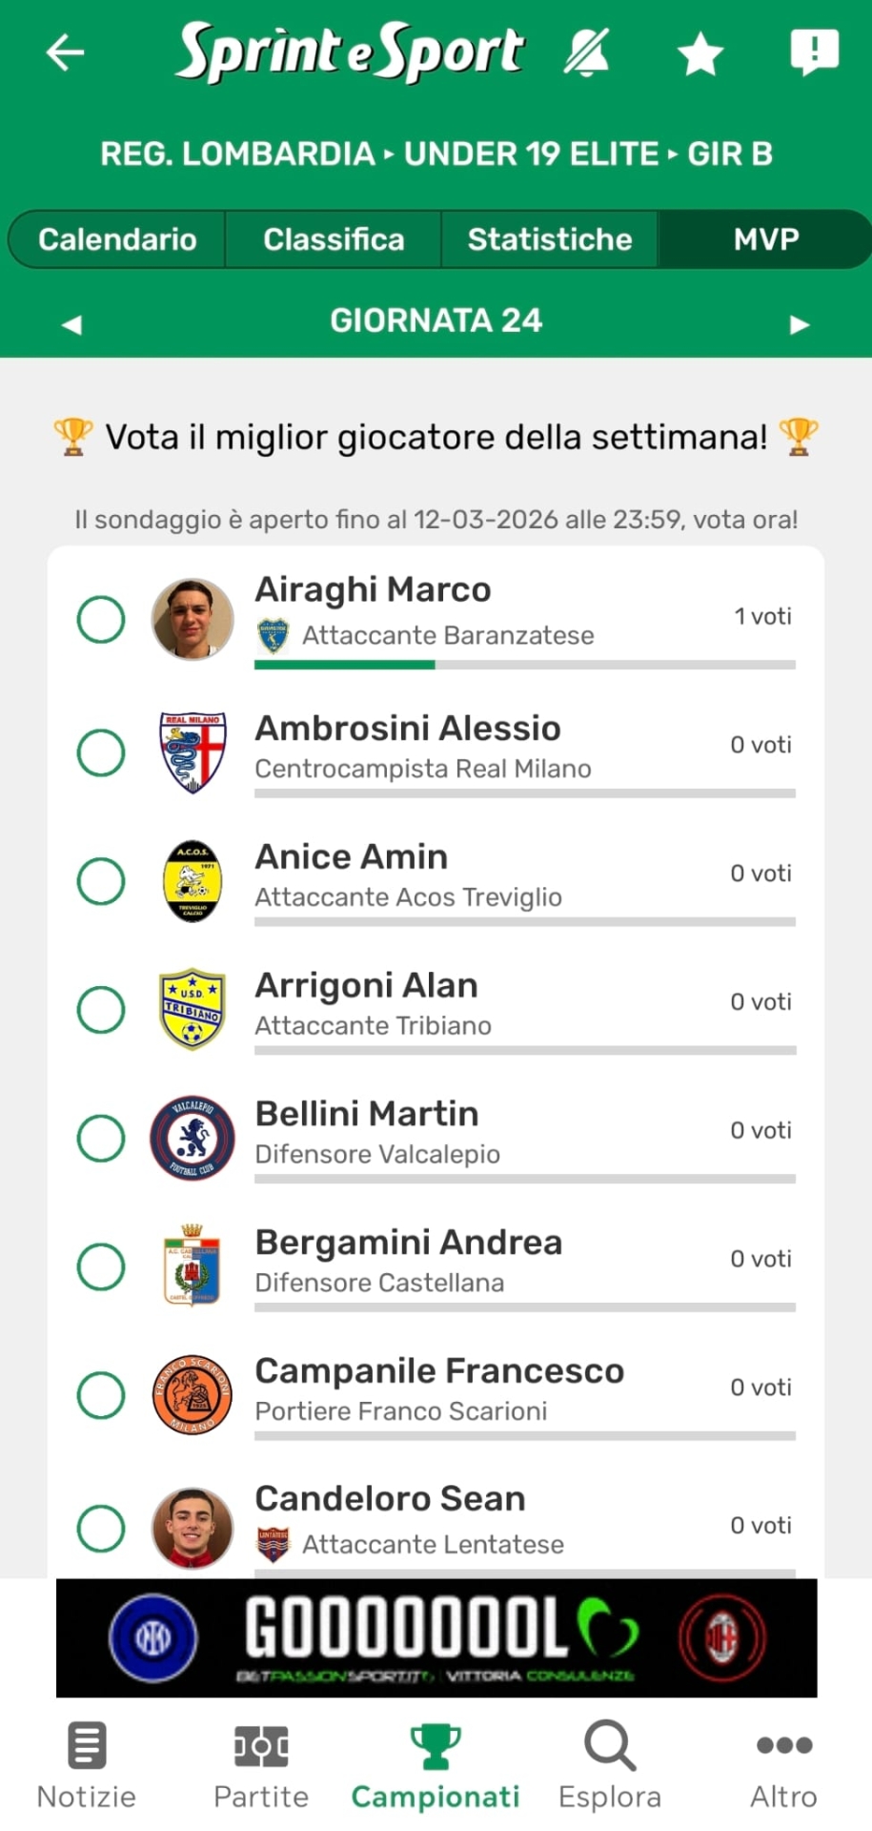Tap the Campanile Francesco player name
Image resolution: width=872 pixels, height=1831 pixels.
tap(439, 1370)
